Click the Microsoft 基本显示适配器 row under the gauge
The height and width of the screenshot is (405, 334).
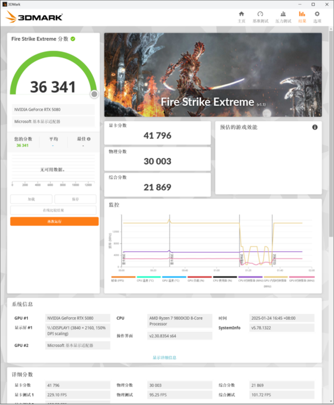pos(53,121)
